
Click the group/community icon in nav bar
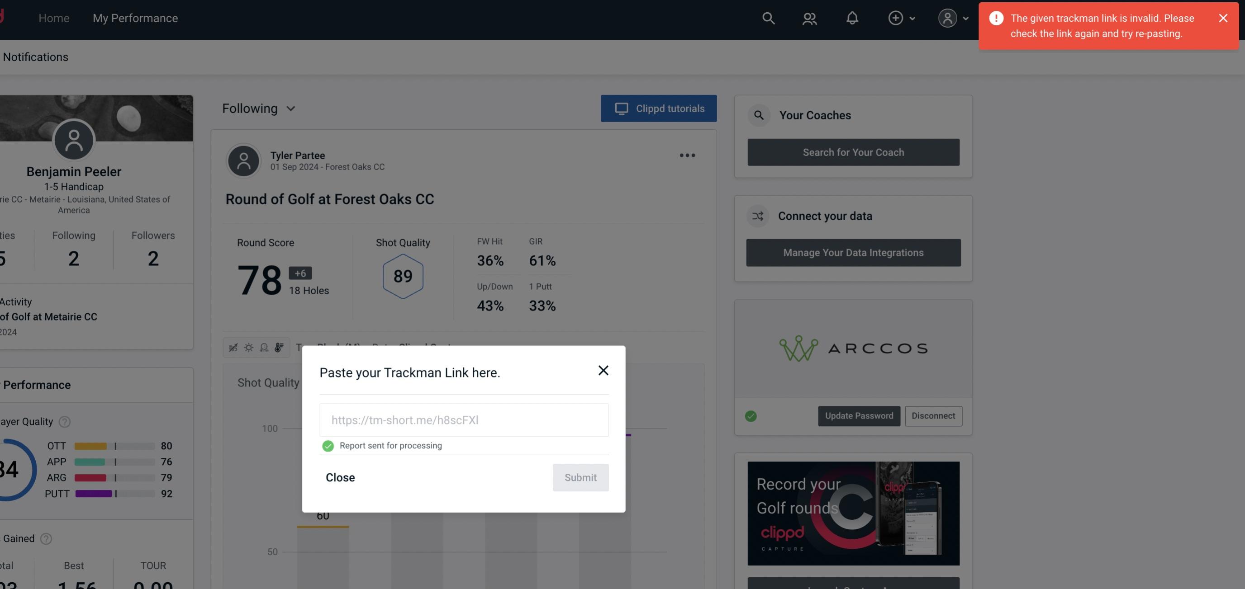pos(809,18)
